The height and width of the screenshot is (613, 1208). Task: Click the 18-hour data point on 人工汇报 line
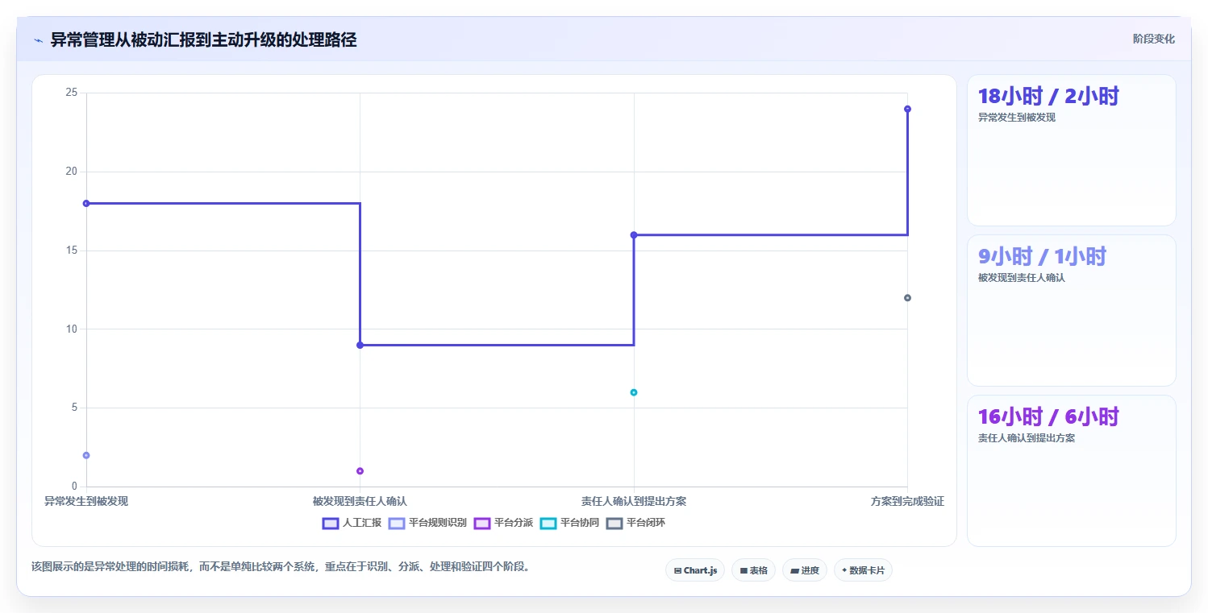click(86, 203)
